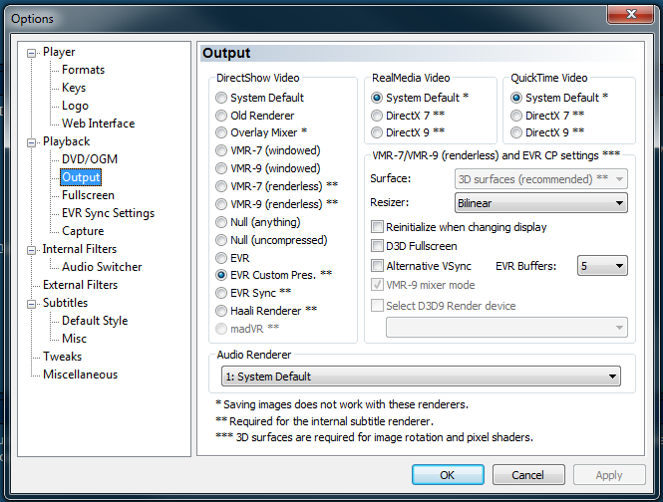
Task: Collapse the Player tree node
Action: [x=32, y=52]
